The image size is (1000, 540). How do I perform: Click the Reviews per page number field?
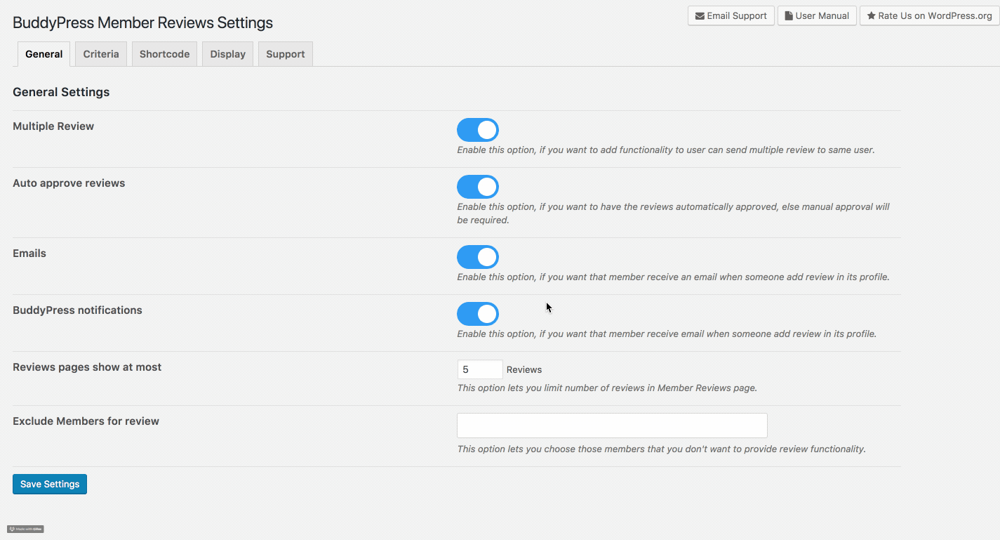pos(480,369)
